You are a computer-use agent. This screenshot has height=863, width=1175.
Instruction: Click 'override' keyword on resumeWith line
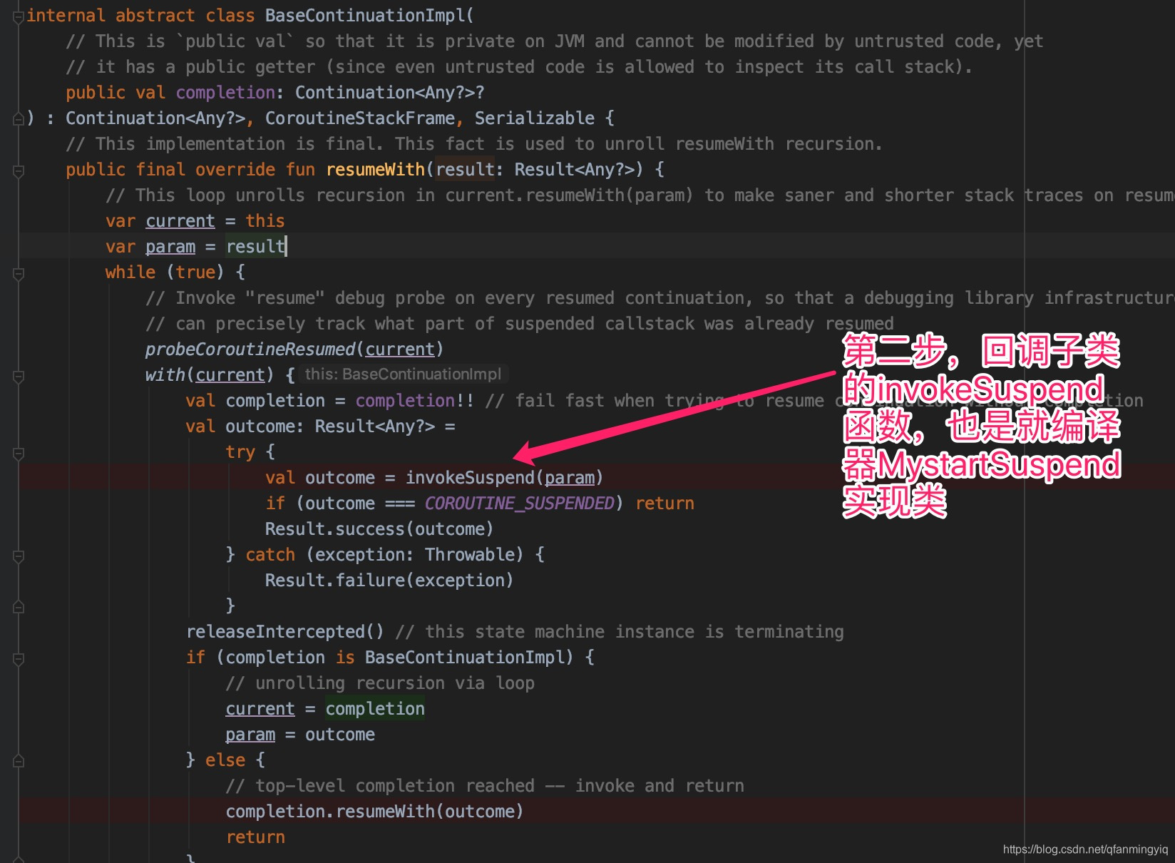tap(235, 170)
